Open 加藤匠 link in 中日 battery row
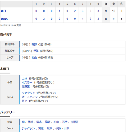The image size is (127, 132). click(75, 122)
